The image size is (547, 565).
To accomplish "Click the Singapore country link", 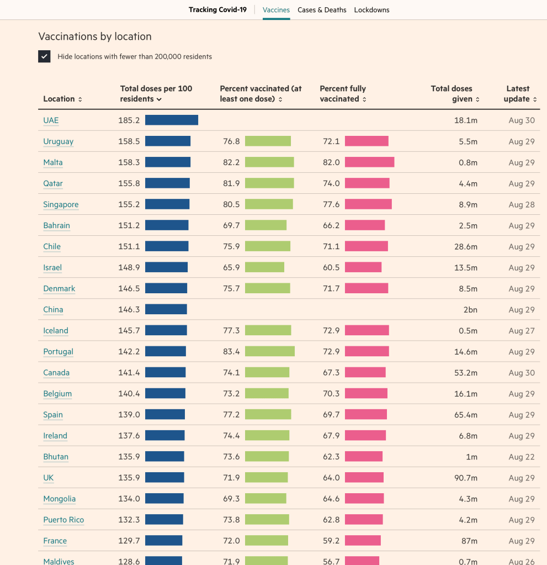I will pos(61,204).
